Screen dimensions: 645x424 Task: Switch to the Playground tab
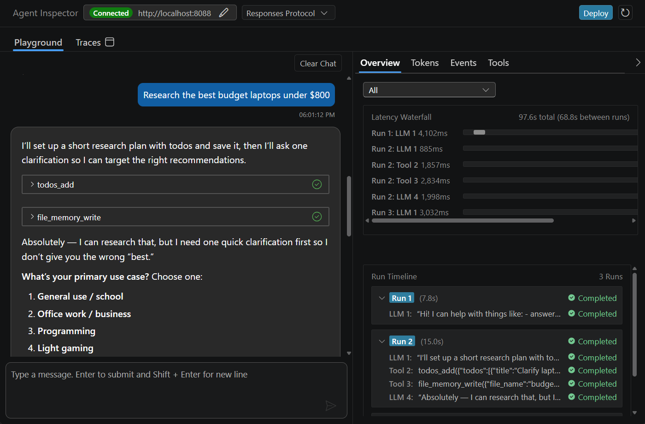pos(38,42)
